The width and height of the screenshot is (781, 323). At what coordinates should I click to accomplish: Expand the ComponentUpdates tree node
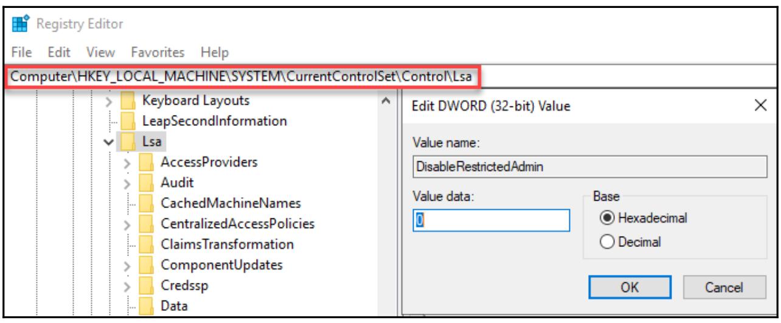pos(127,265)
